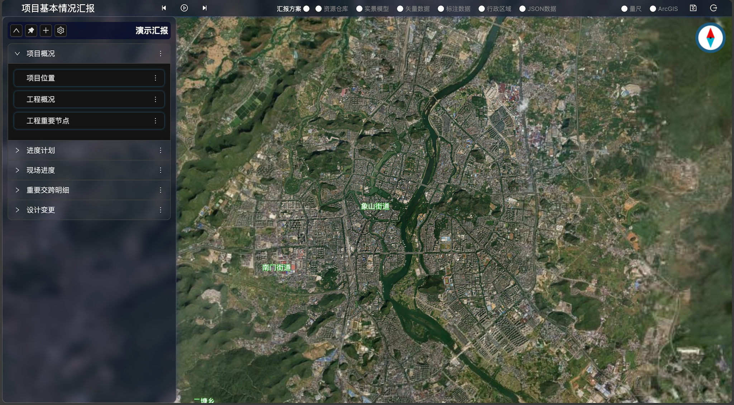Viewport: 734px width, 405px height.
Task: Select the 资源仓库 radio option
Action: (319, 9)
